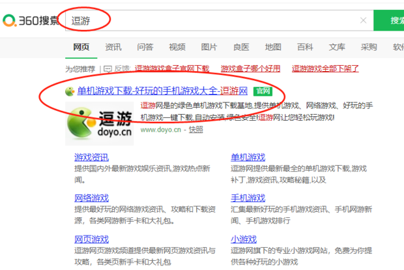Open suggestion 逗游游戏盒子官网下载
The width and height of the screenshot is (404, 270).
172,68
